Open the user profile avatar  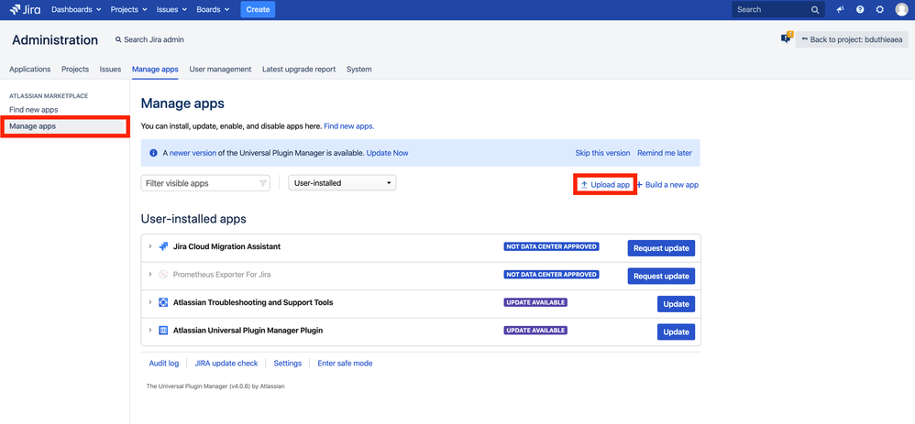(901, 10)
